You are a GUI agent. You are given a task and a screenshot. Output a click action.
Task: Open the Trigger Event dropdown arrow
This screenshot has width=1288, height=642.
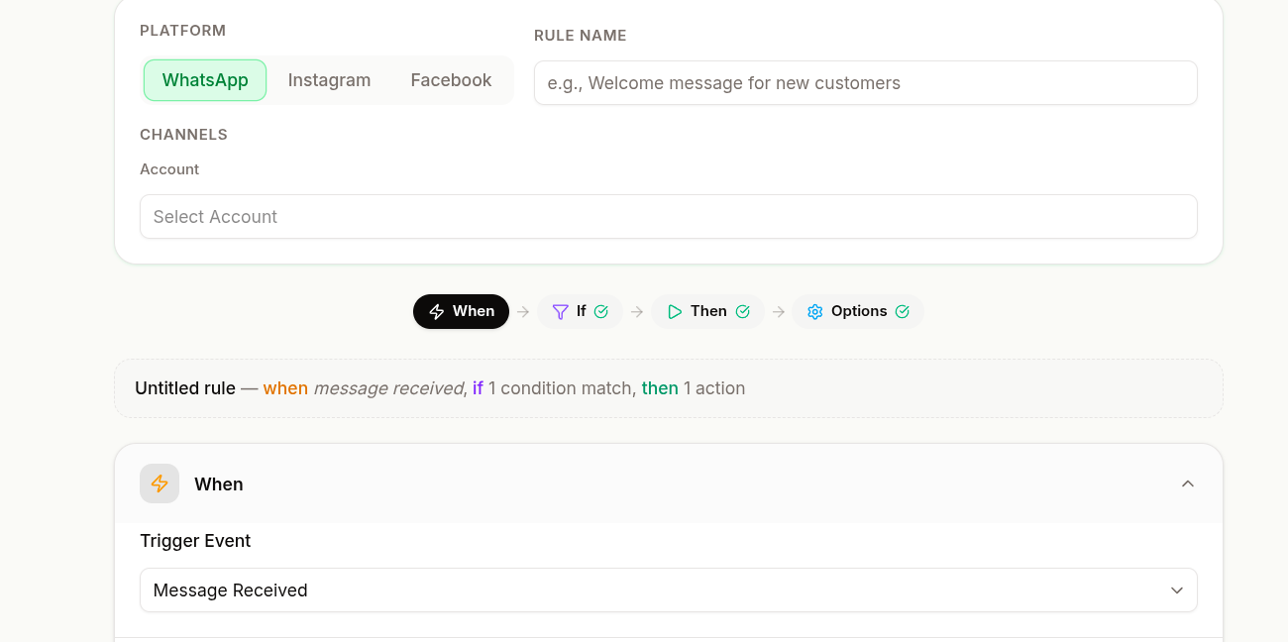coord(1177,590)
